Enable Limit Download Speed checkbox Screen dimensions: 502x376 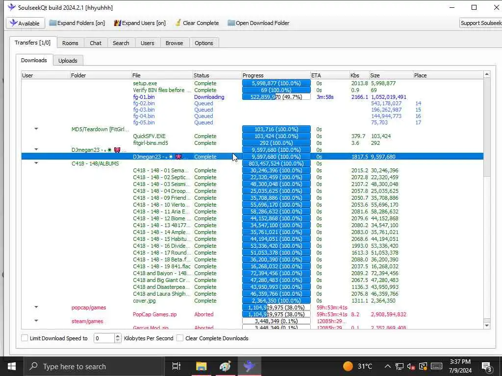pos(25,338)
